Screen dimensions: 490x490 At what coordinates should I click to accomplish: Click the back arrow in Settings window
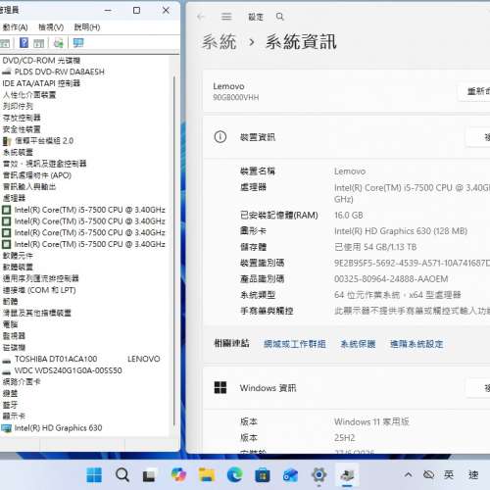201,17
